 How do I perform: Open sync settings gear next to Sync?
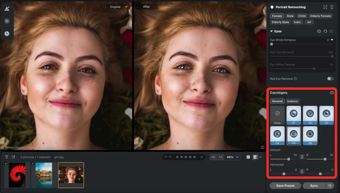tap(330, 186)
